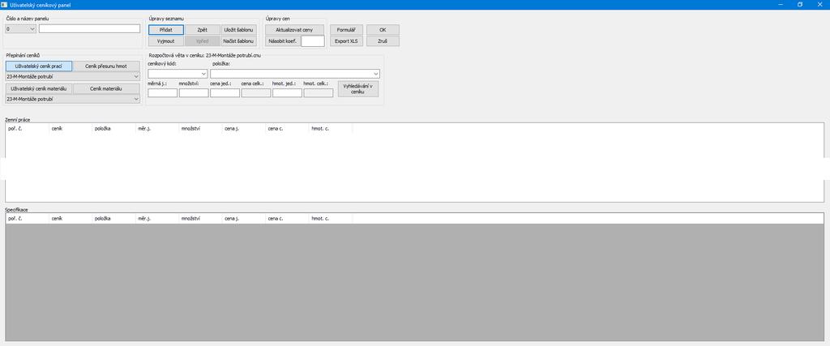
Task: Click poř. č. header in Zemní práce table
Action: tap(27, 129)
